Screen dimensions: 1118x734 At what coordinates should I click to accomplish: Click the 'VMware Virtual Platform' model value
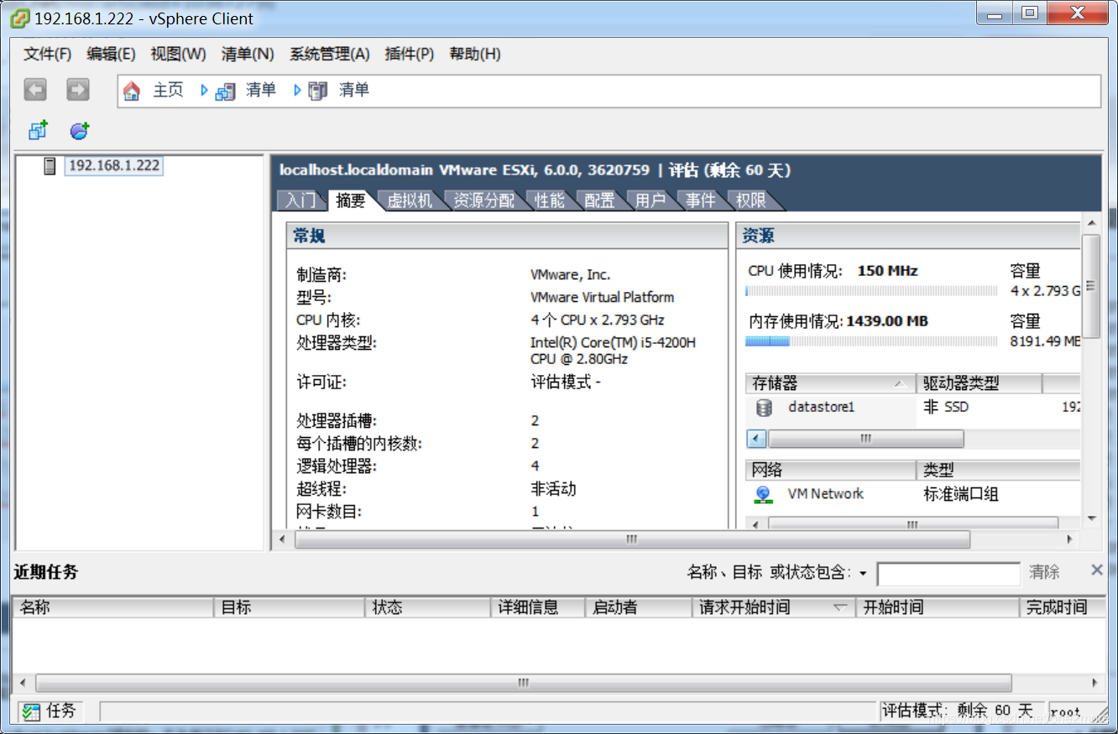coord(602,297)
